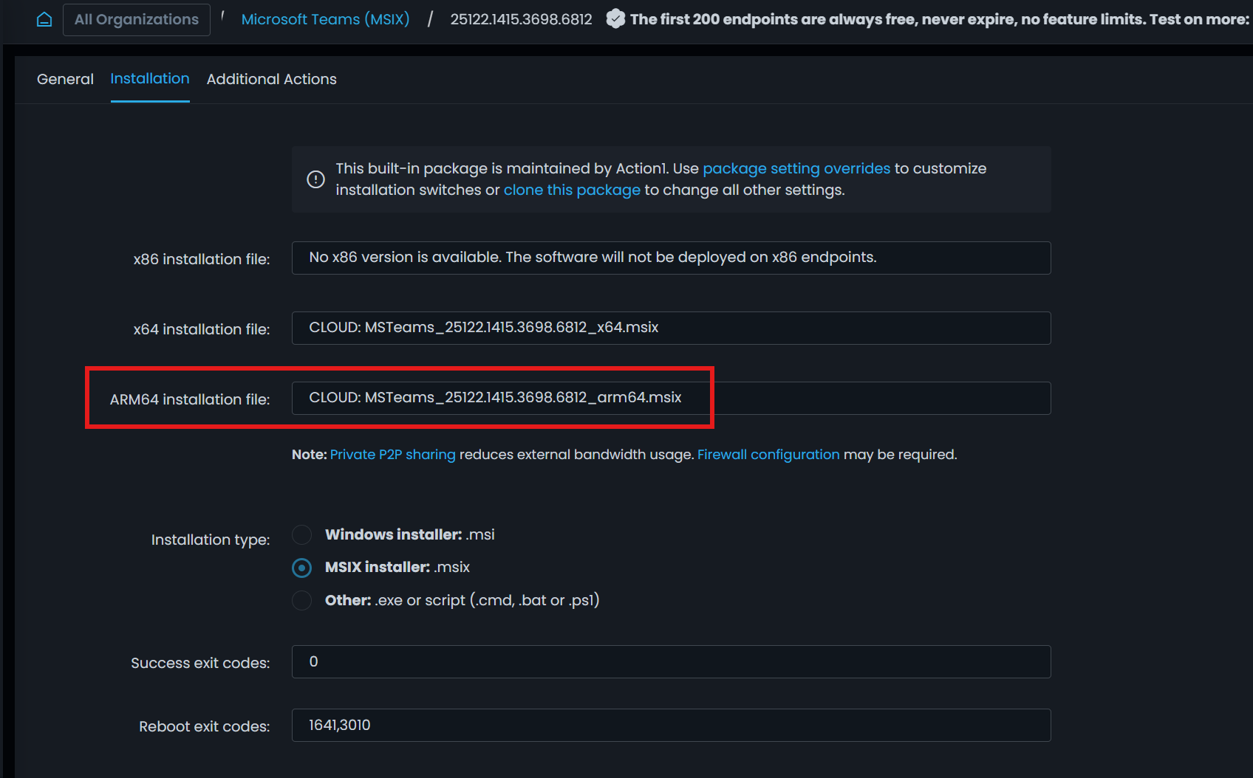Click the shield badge next to the promo text
Screen dimensions: 1253x778
point(615,19)
